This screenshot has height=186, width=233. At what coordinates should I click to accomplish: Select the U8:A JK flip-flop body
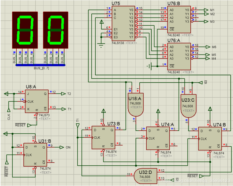tap(37, 101)
